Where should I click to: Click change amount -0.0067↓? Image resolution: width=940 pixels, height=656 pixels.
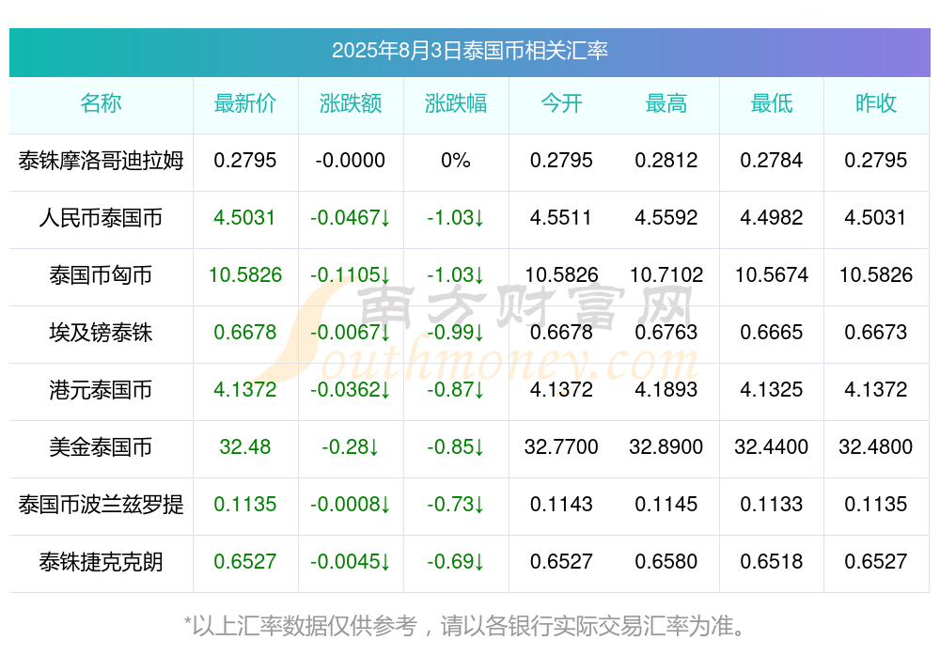pyautogui.click(x=351, y=332)
